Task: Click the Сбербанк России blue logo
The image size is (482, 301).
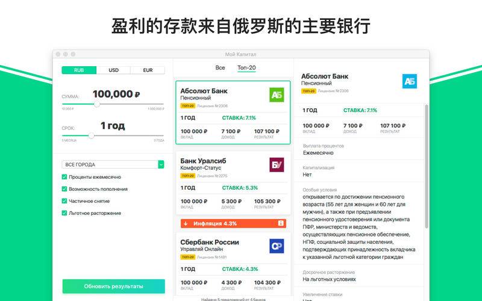Action: click(x=277, y=246)
